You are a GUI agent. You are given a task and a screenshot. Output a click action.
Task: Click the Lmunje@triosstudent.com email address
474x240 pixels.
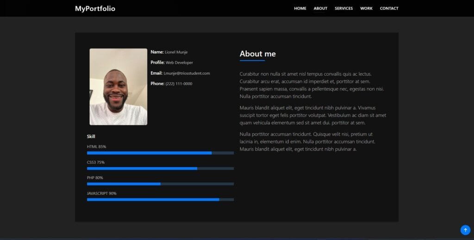[x=187, y=73]
